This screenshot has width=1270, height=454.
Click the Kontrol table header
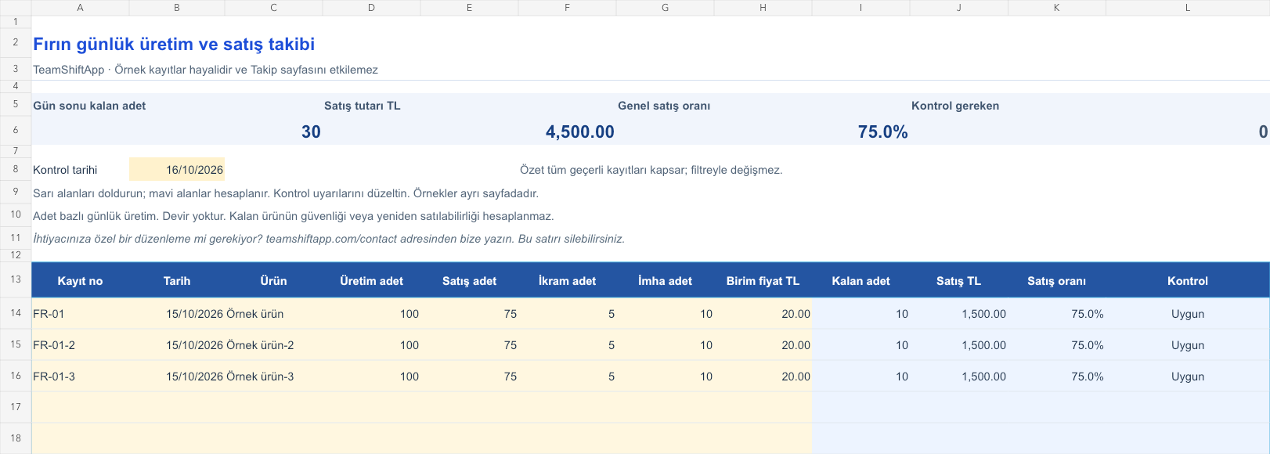pos(1188,281)
